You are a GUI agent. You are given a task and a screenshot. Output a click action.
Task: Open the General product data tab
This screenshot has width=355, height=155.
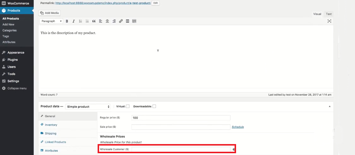click(68, 116)
